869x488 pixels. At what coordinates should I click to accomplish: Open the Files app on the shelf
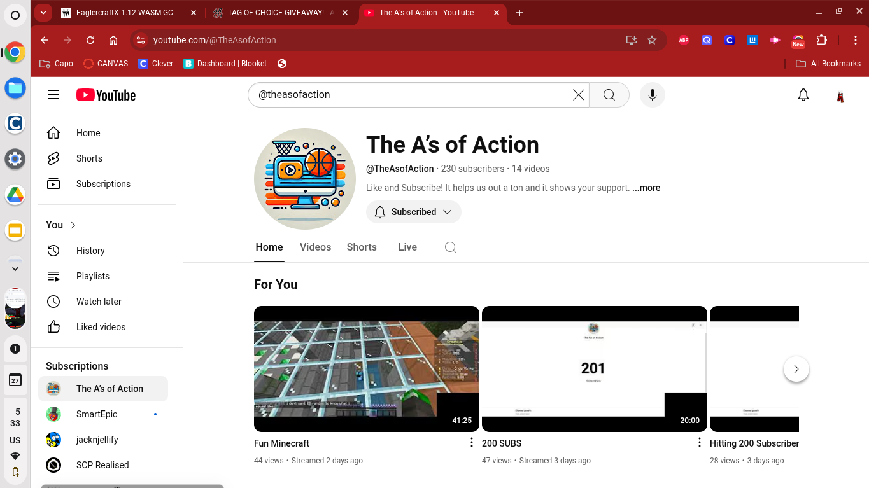15,88
